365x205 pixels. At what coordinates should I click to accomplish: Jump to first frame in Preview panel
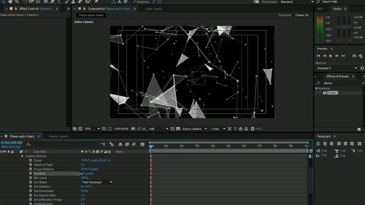tap(318, 56)
